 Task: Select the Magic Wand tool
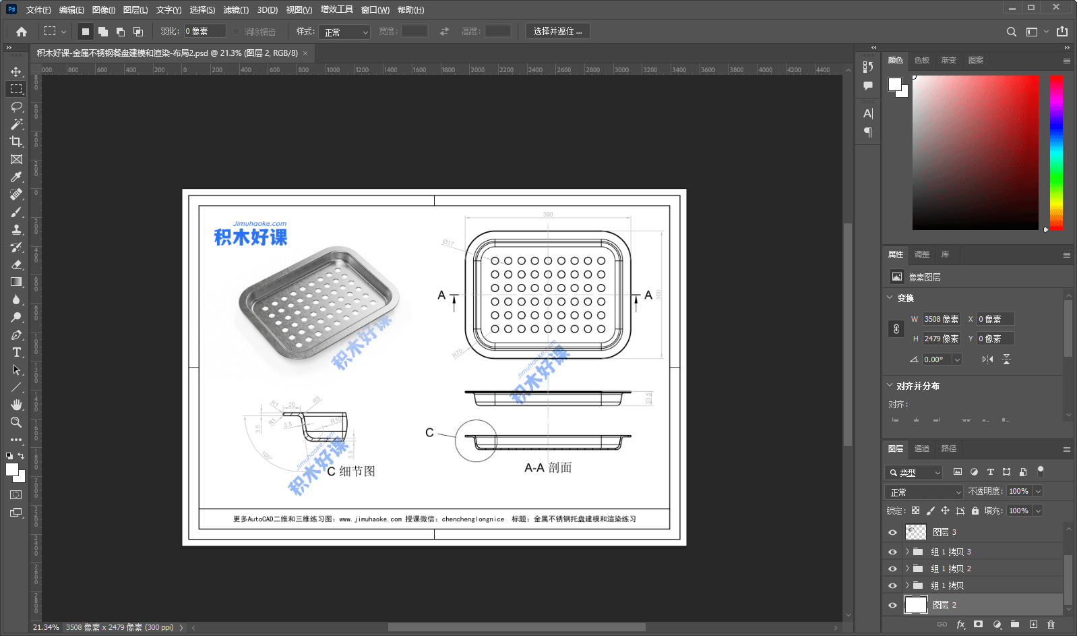coord(16,124)
